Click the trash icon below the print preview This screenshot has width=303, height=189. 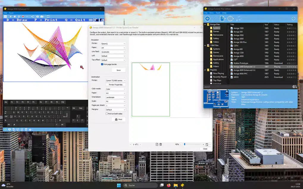click(161, 144)
